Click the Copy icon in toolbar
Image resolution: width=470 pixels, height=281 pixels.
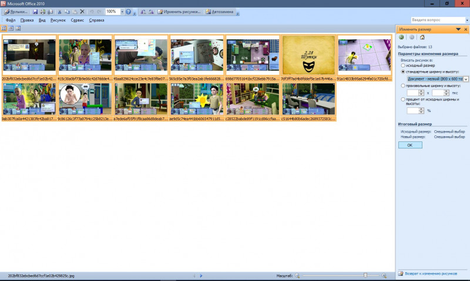[67, 12]
